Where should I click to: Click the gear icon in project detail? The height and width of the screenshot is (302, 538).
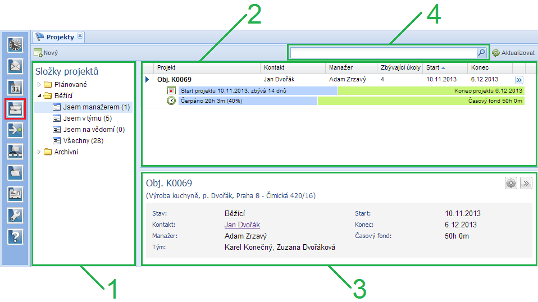coord(510,183)
